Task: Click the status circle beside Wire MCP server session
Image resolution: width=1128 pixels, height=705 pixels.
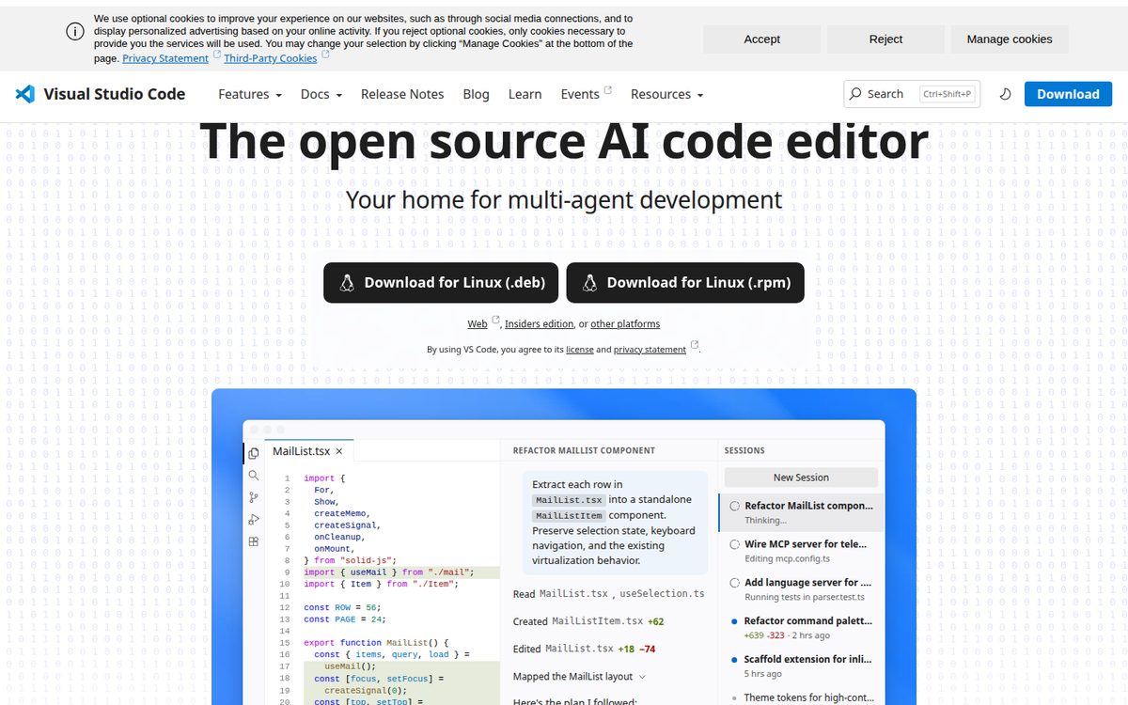Action: 735,544
